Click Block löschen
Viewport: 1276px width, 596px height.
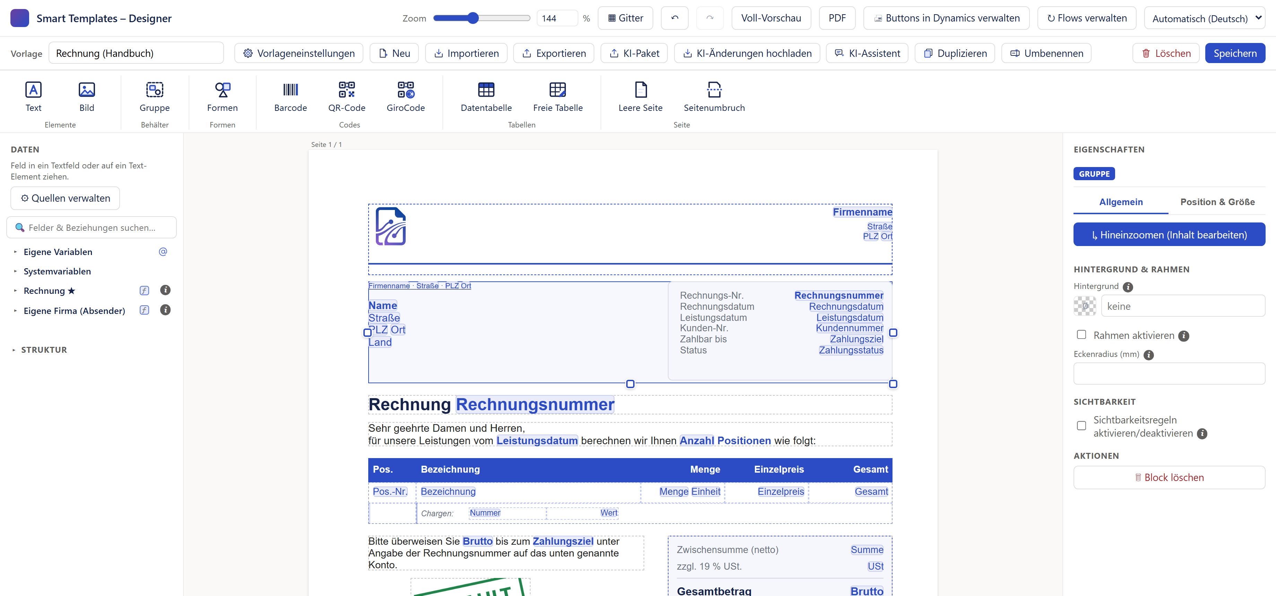1169,477
